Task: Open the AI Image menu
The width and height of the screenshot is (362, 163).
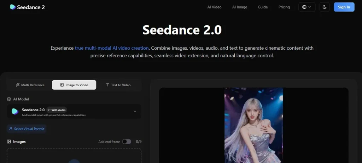Action: (240, 7)
